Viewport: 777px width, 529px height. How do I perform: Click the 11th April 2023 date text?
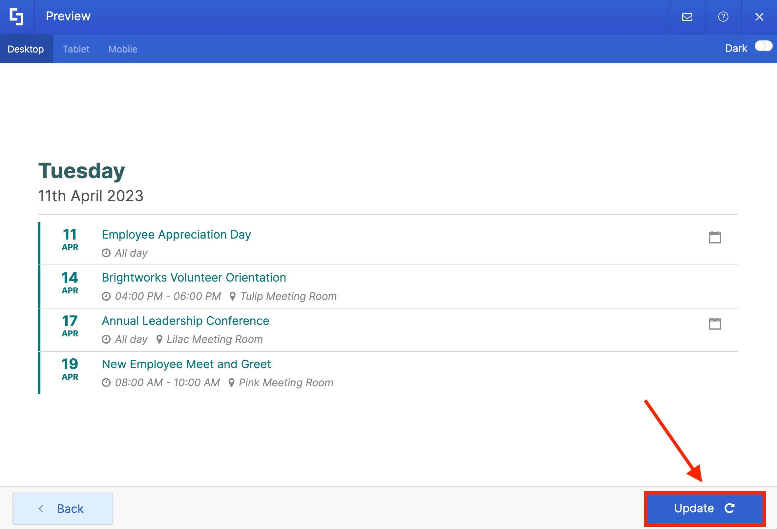click(x=91, y=196)
